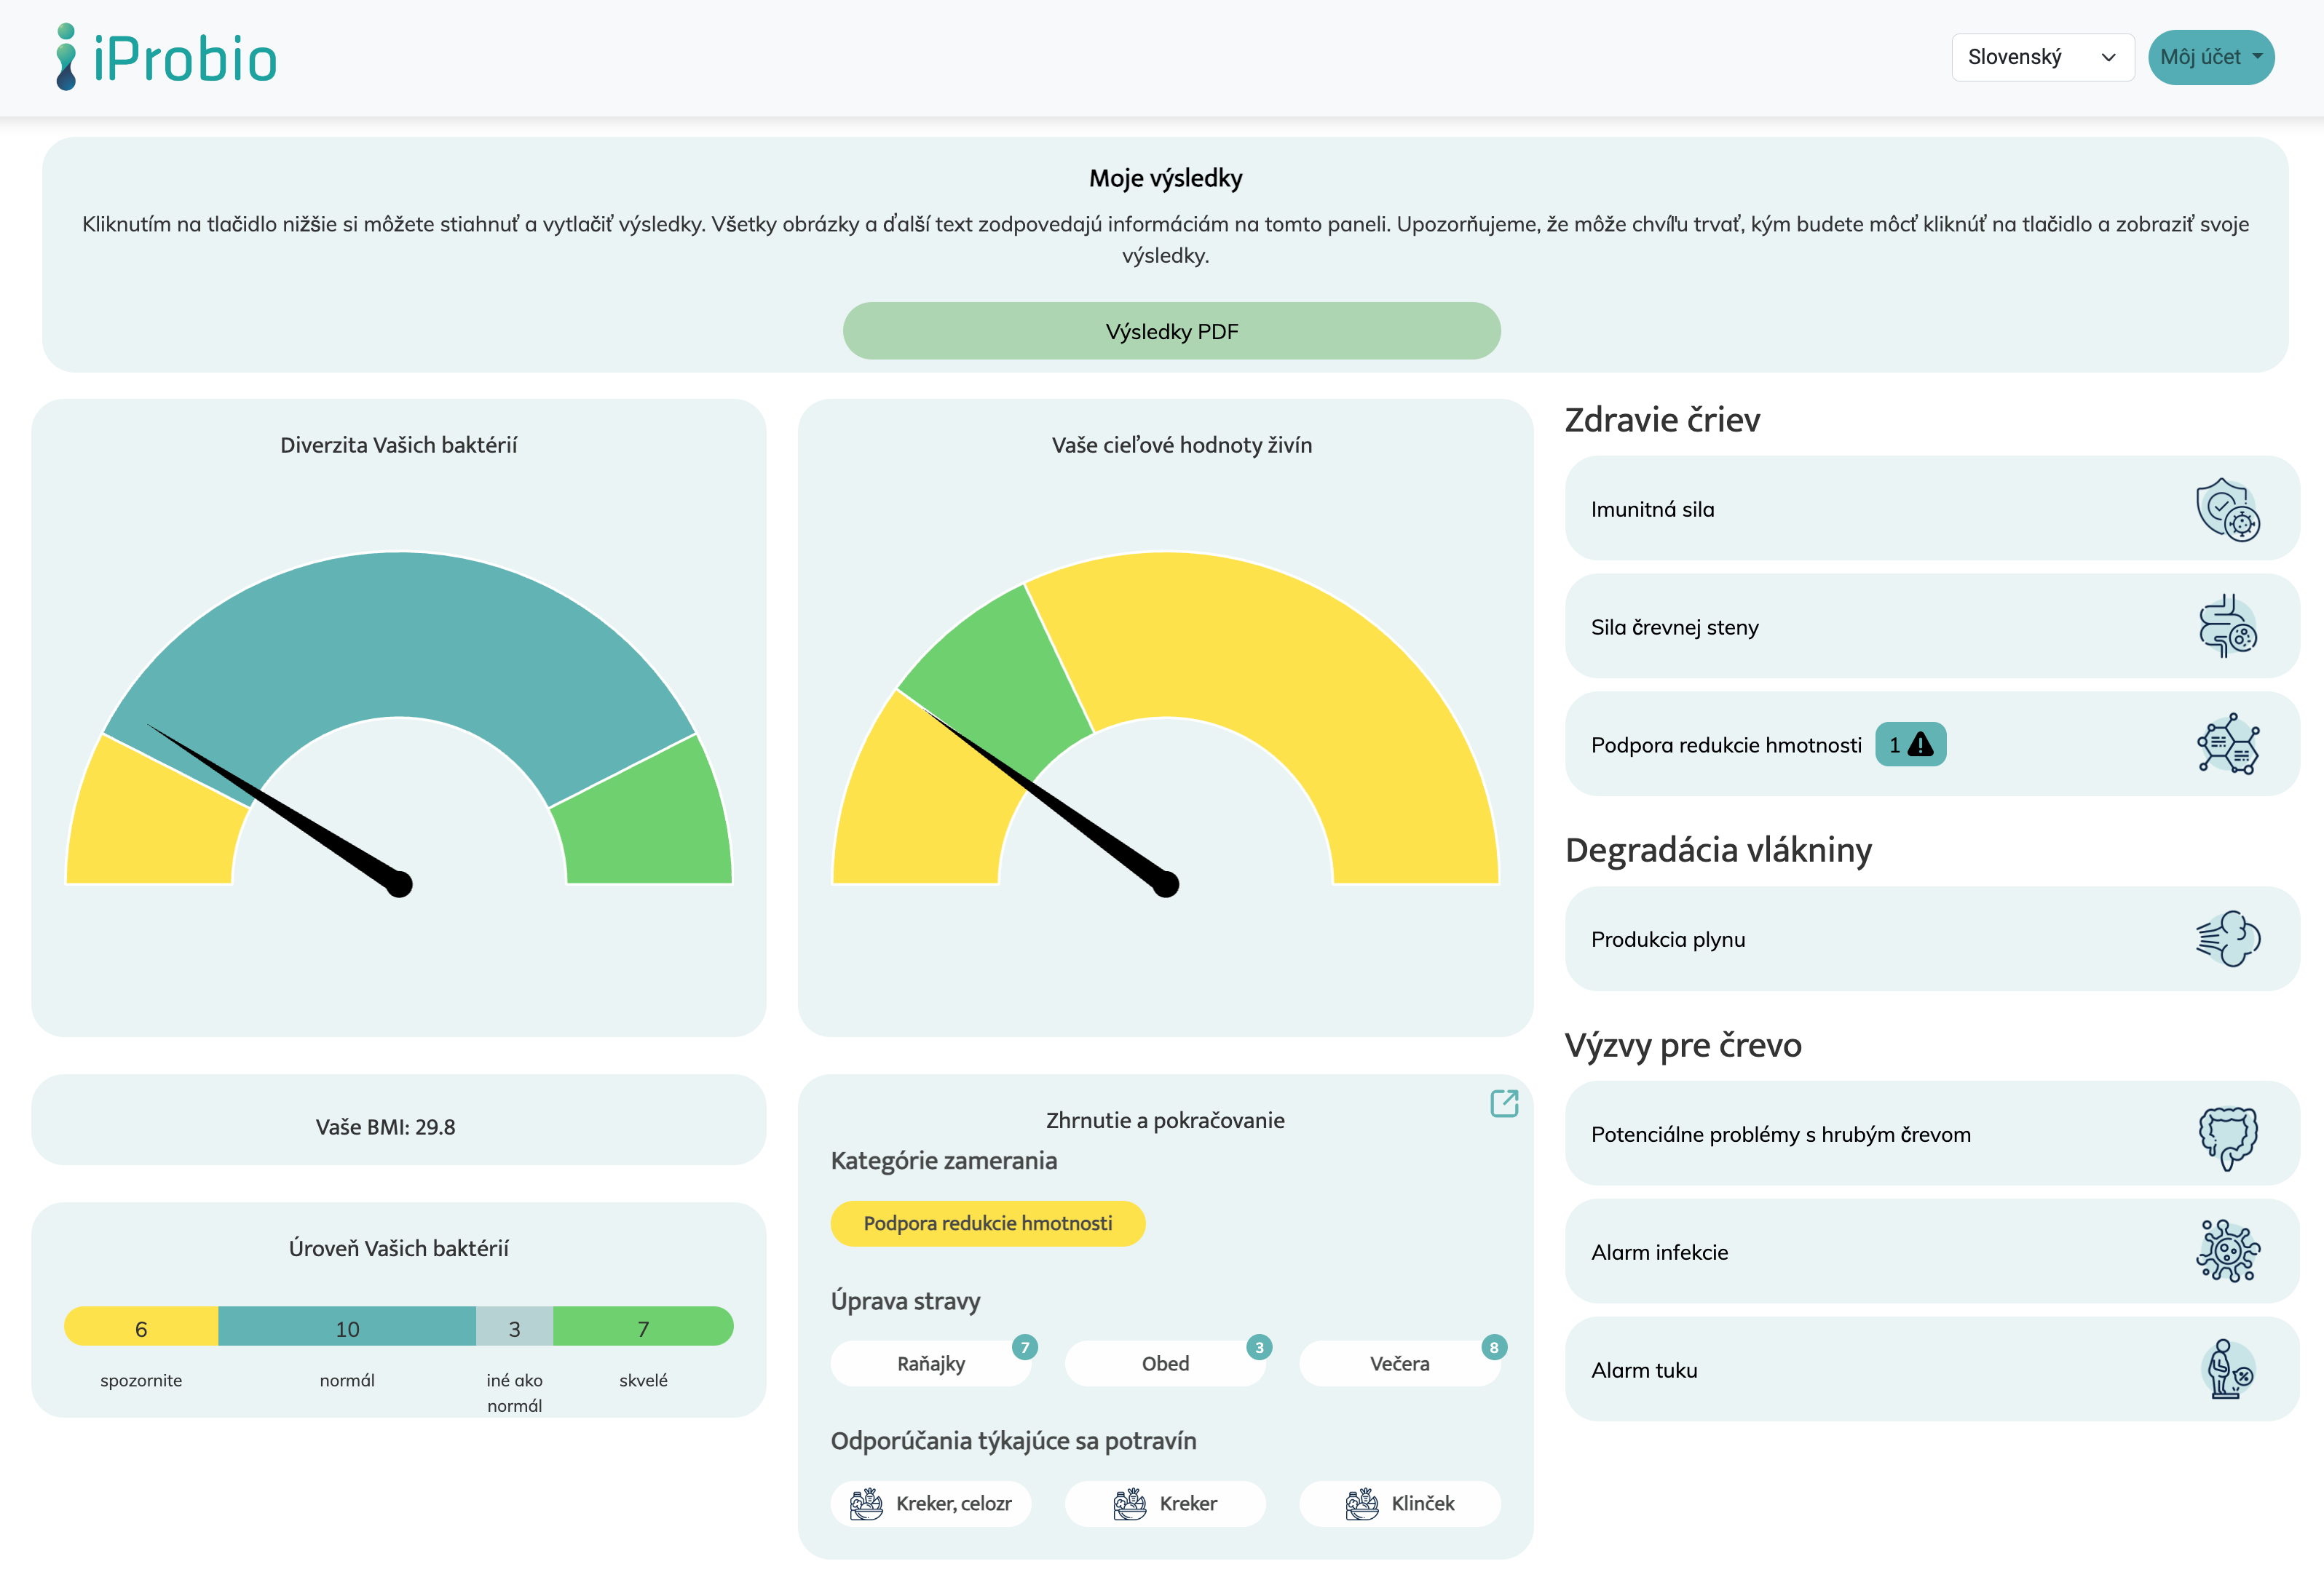Screen dimensions: 2324x1588
Task: Click the colon icon for Potenciálne problémy s hrubým črevom
Action: pyautogui.click(x=2228, y=1135)
